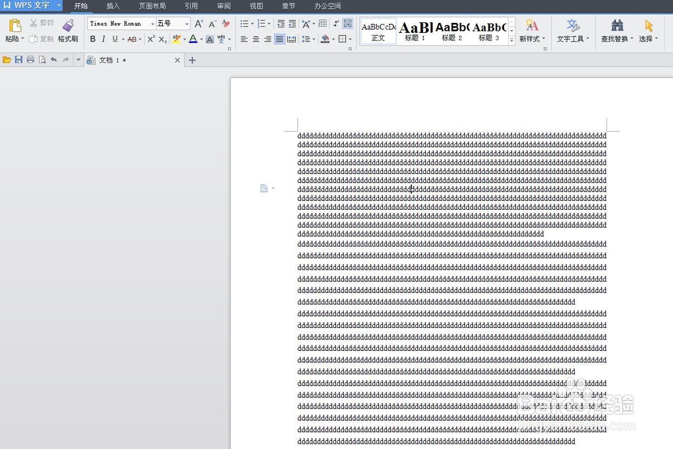Justify text alignment
This screenshot has height=449, width=673.
click(x=279, y=39)
